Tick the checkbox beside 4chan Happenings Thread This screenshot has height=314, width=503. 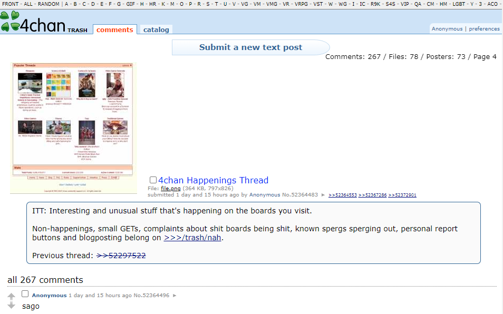click(x=153, y=180)
